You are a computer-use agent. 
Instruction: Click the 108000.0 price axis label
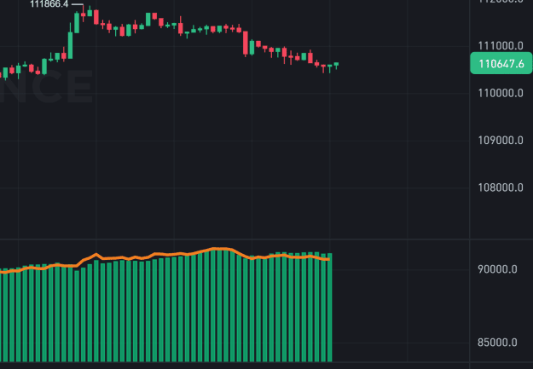coord(501,187)
